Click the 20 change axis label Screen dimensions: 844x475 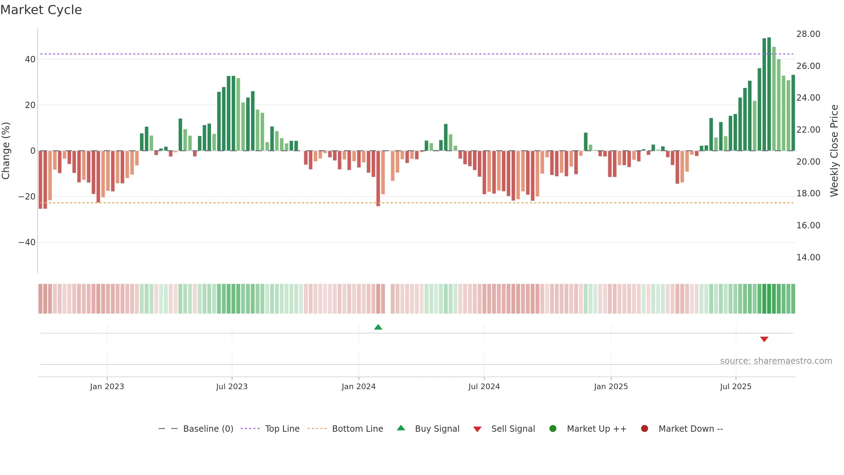click(30, 105)
